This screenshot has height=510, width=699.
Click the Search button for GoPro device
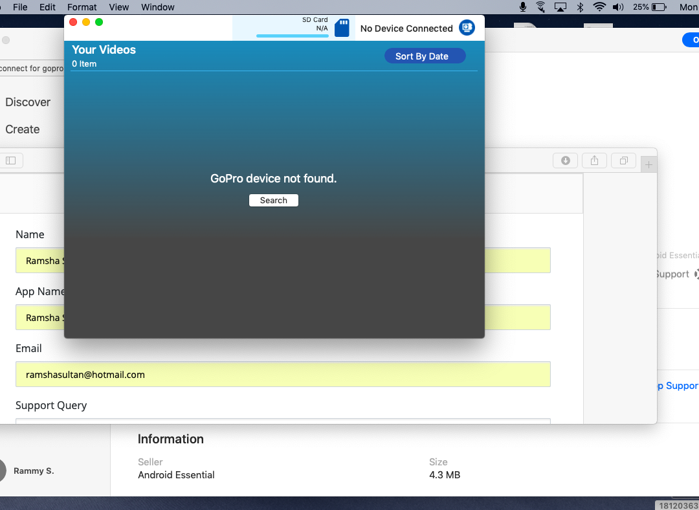[x=274, y=200]
